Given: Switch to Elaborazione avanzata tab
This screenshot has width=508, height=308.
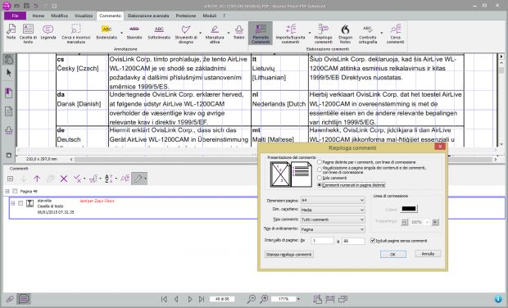Looking at the screenshot, I should tap(148, 16).
